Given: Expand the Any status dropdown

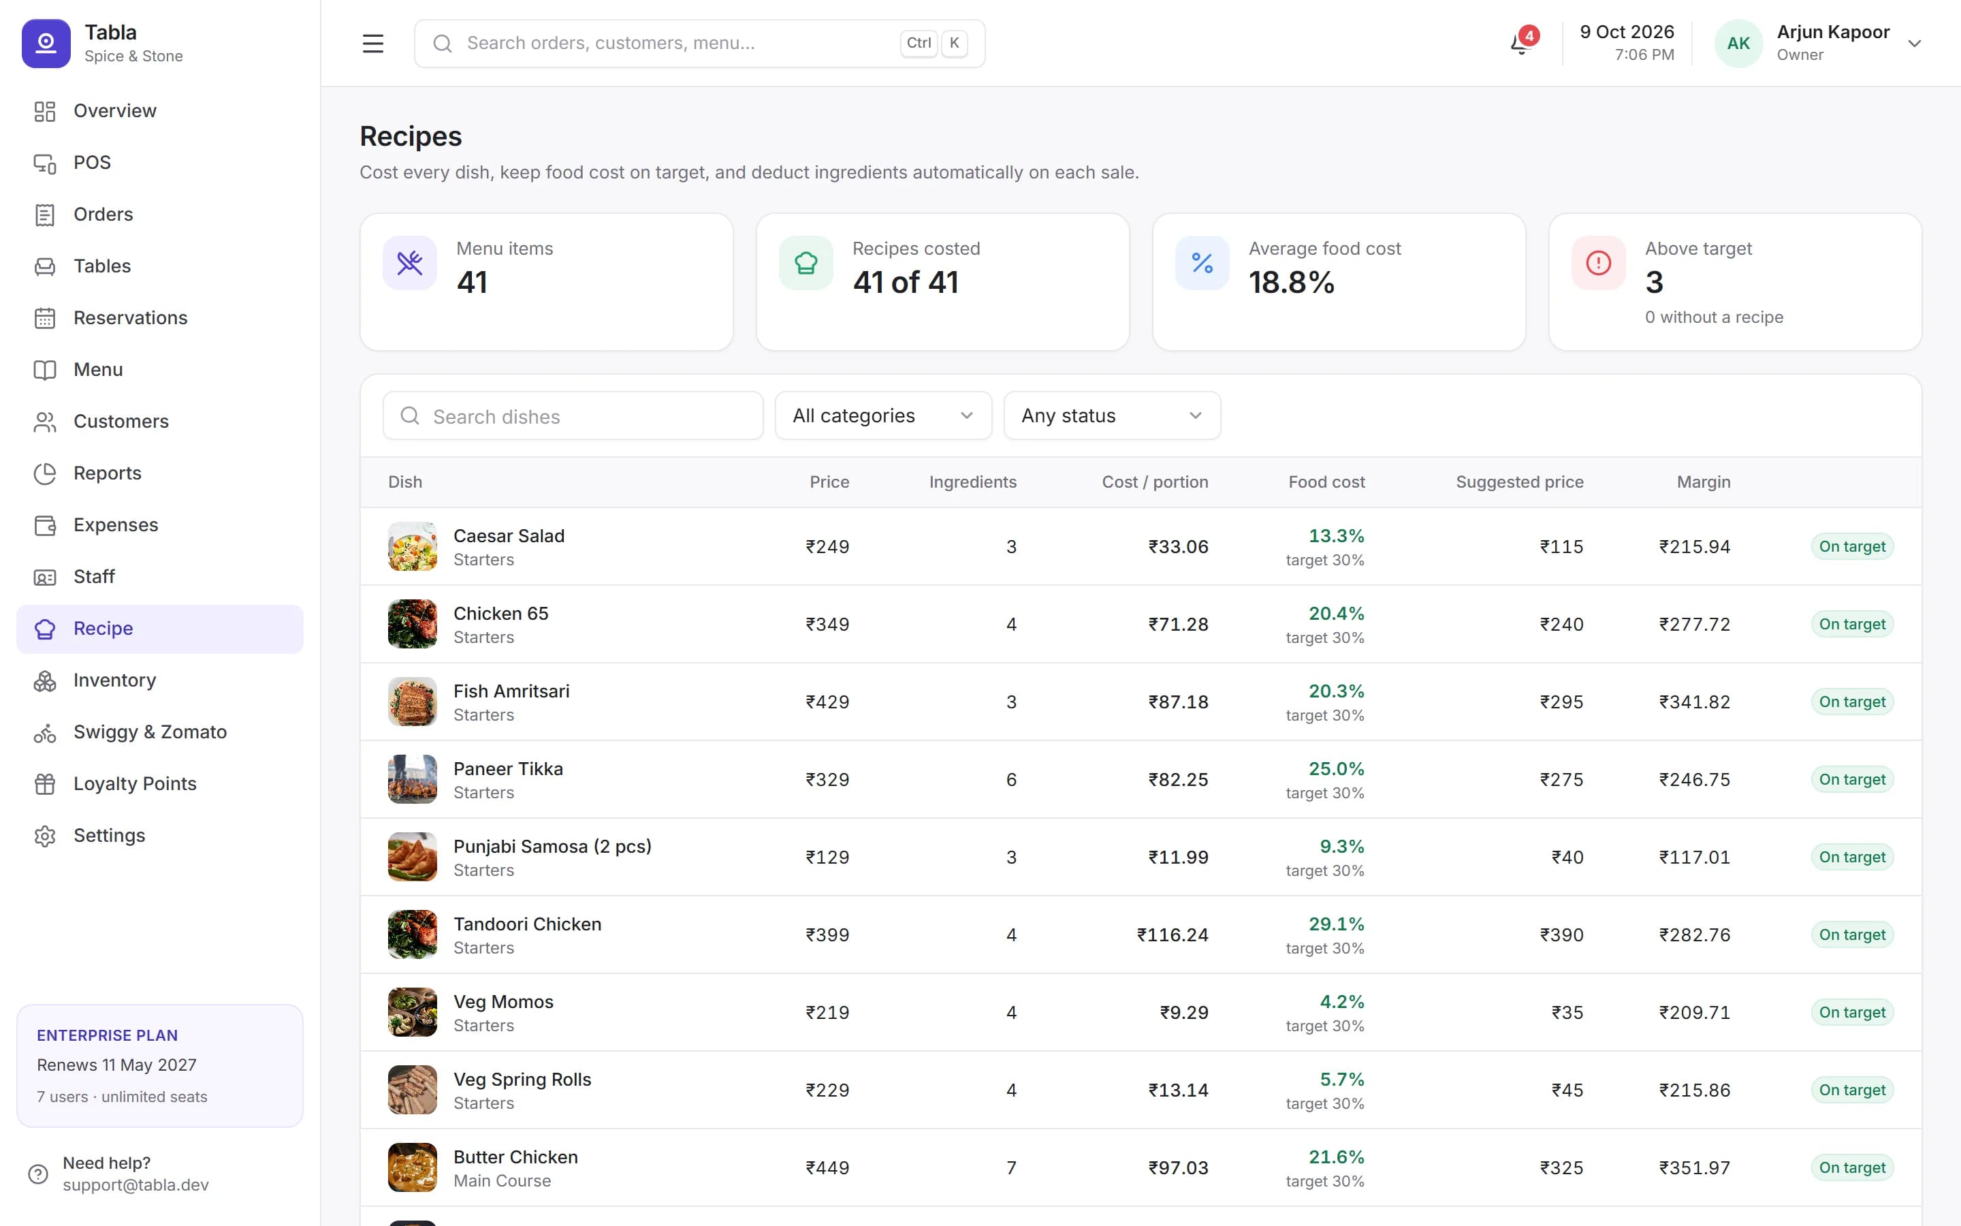Looking at the screenshot, I should click(x=1112, y=416).
